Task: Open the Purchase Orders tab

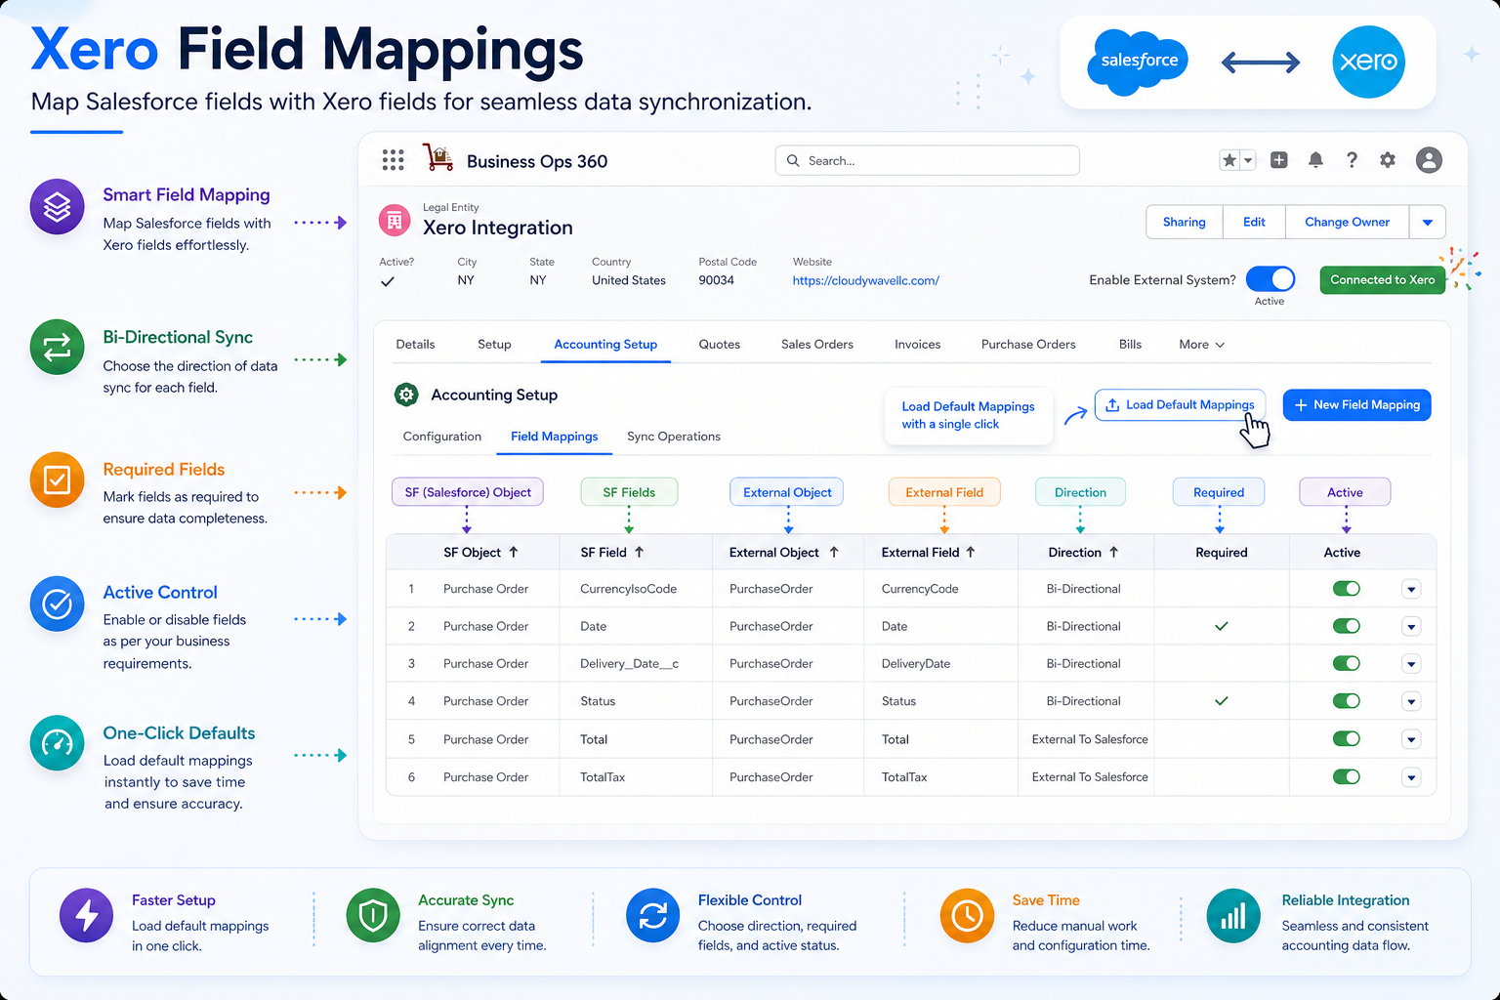Action: [1028, 344]
